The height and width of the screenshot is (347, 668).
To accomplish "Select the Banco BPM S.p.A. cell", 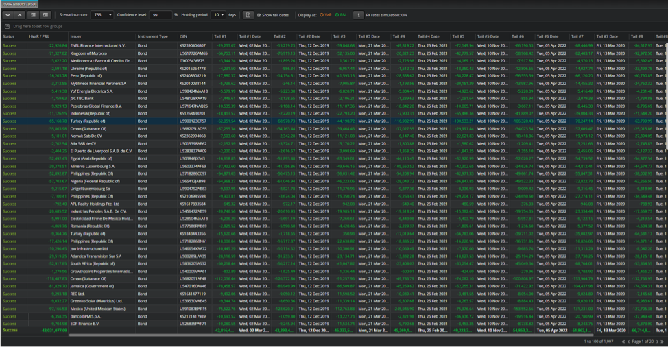I will click(x=102, y=316).
